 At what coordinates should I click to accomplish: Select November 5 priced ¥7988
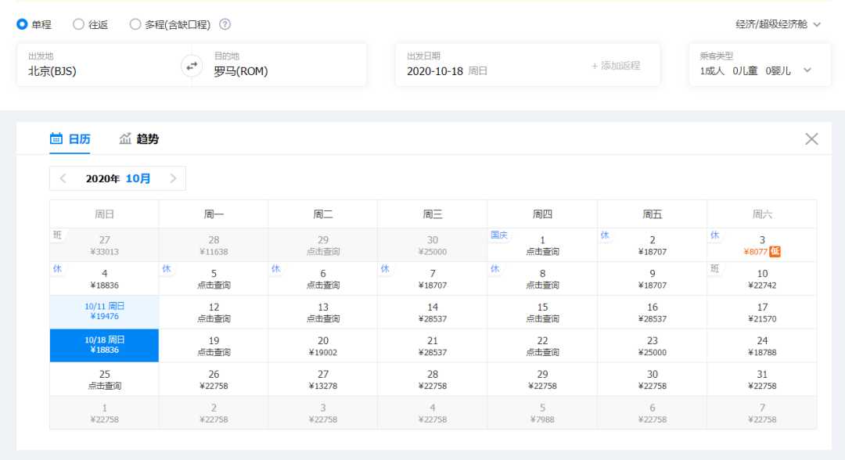click(542, 412)
